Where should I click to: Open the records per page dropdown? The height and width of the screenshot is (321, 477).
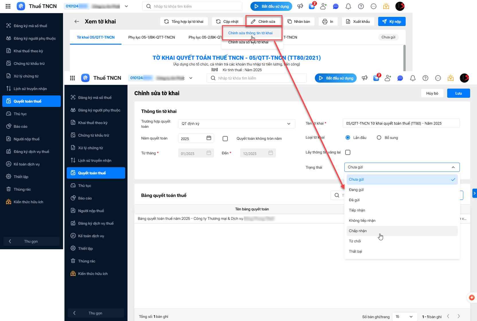coord(404,316)
